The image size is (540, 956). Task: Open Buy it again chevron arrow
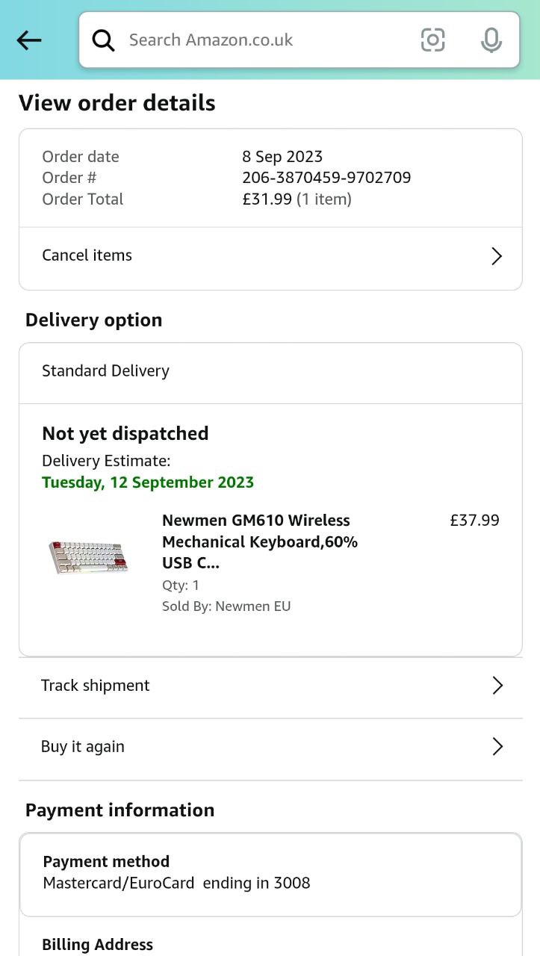[497, 746]
